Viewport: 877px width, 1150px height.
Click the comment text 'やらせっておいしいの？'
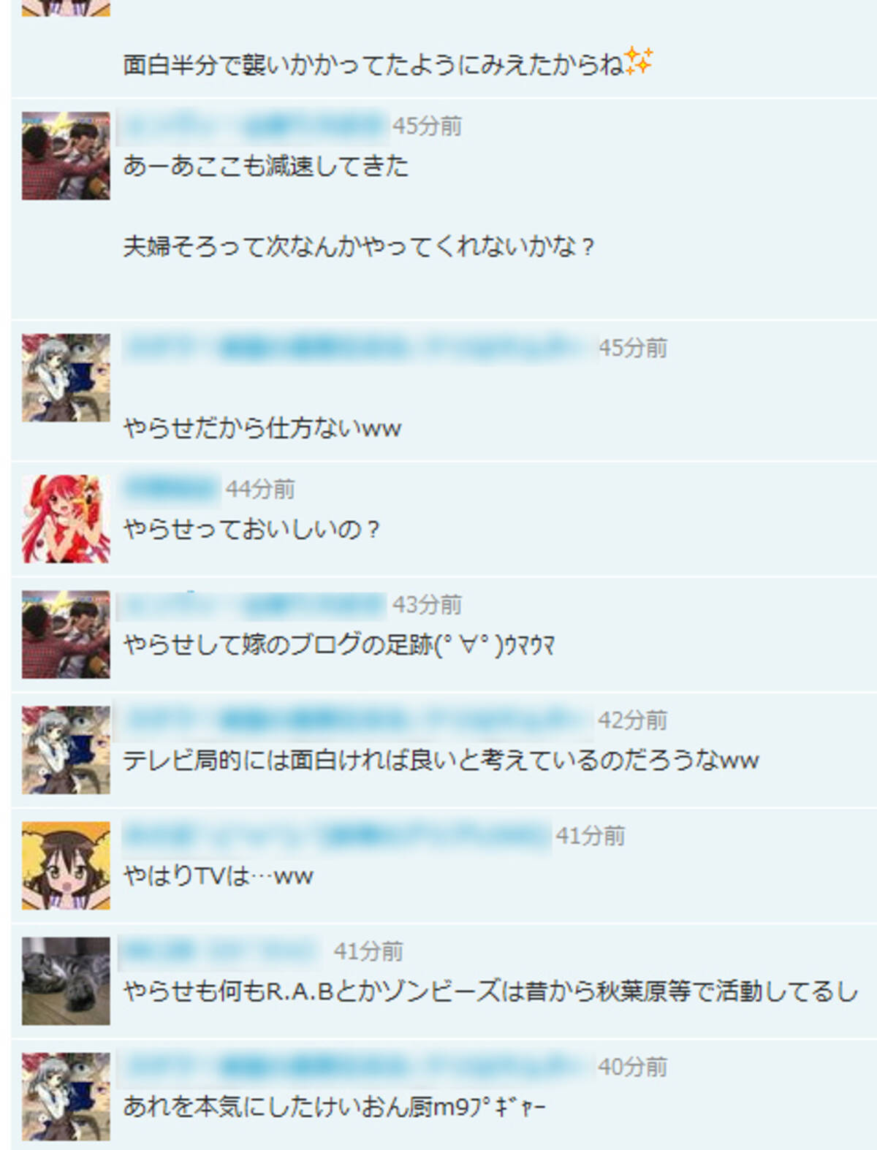251,529
